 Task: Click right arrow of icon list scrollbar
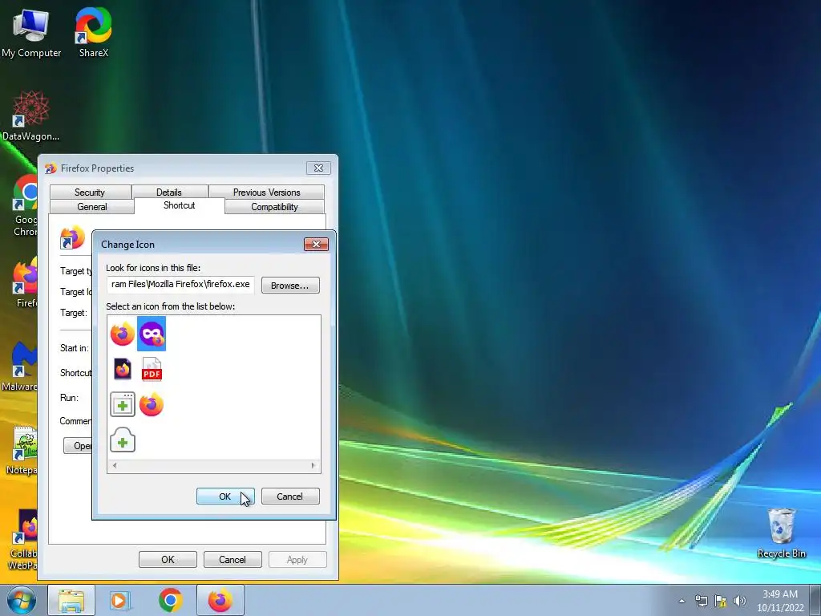pos(313,465)
